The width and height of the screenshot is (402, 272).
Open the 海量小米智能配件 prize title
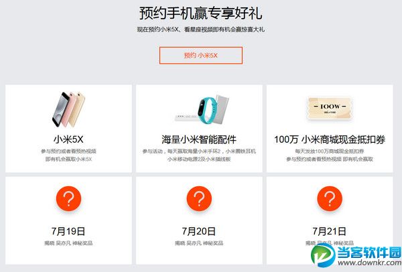(x=199, y=139)
